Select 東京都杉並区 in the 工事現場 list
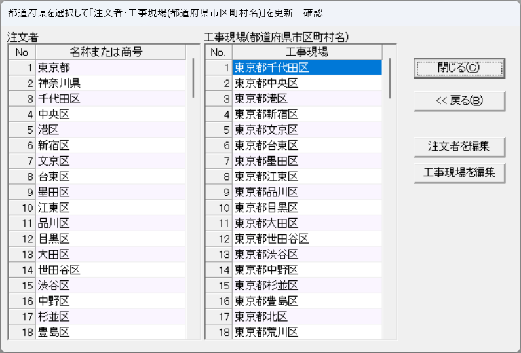The height and width of the screenshot is (353, 521). [x=307, y=286]
